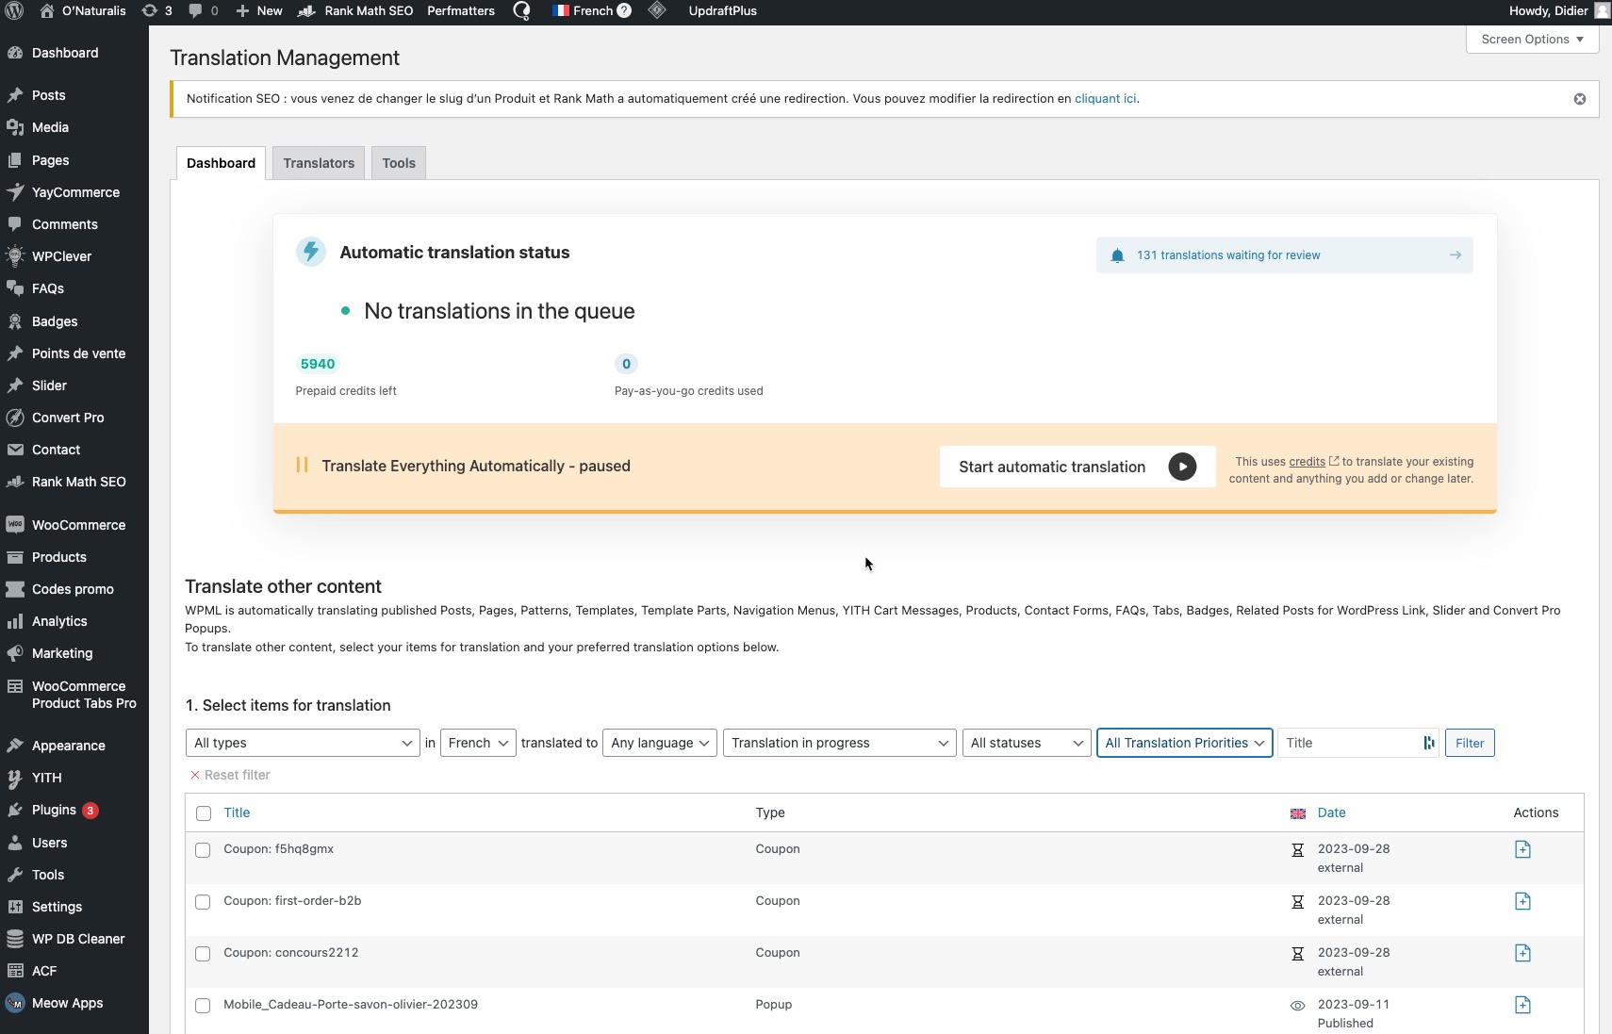This screenshot has width=1612, height=1034.
Task: Open UpdraftPlus in admin bar
Action: coord(722,11)
